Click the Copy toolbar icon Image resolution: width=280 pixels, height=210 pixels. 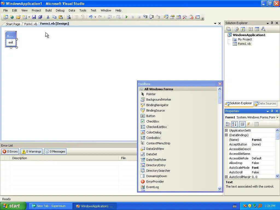click(x=54, y=17)
